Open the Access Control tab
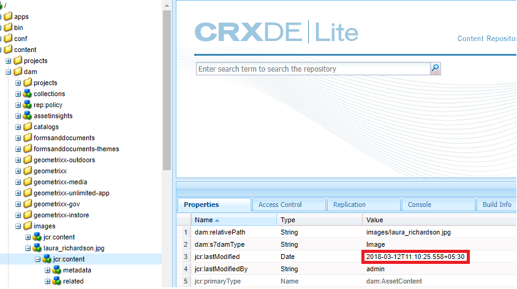Viewport: 517px width, 289px height. coord(289,205)
